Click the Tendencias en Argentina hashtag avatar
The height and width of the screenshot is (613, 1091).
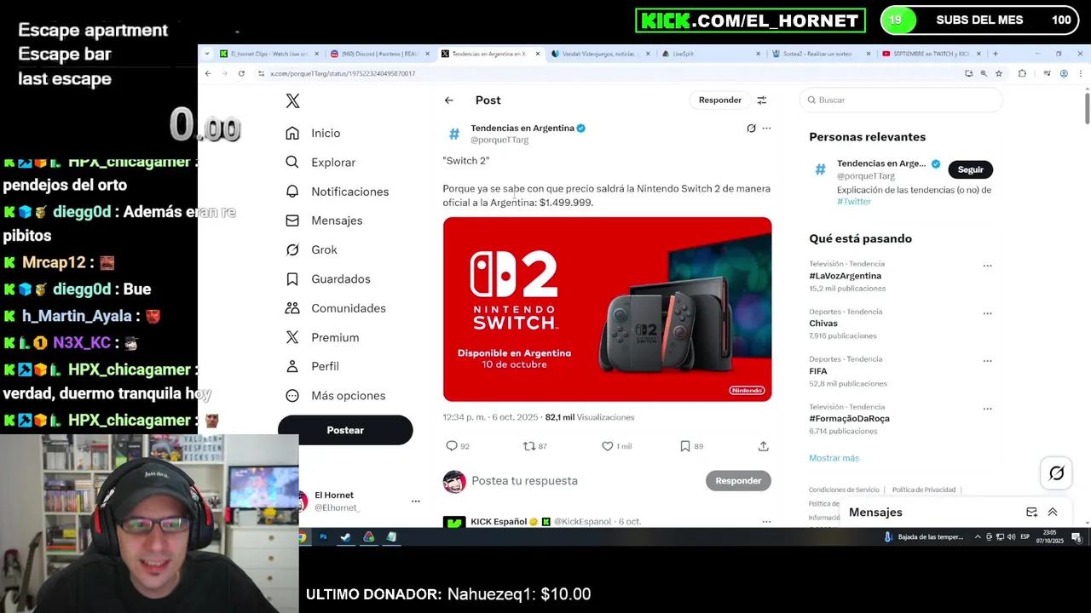[454, 135]
